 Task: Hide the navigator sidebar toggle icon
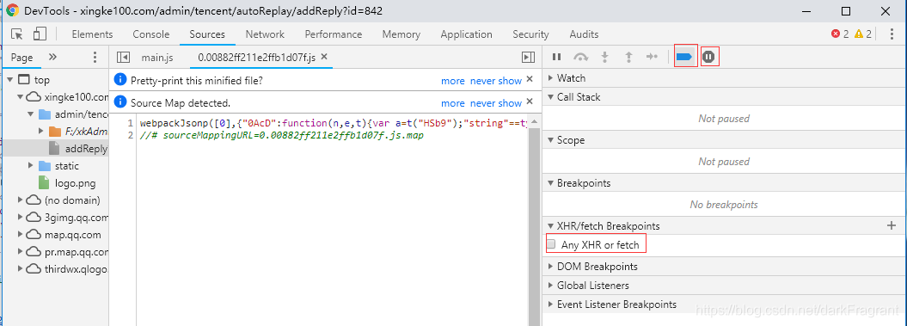point(122,57)
